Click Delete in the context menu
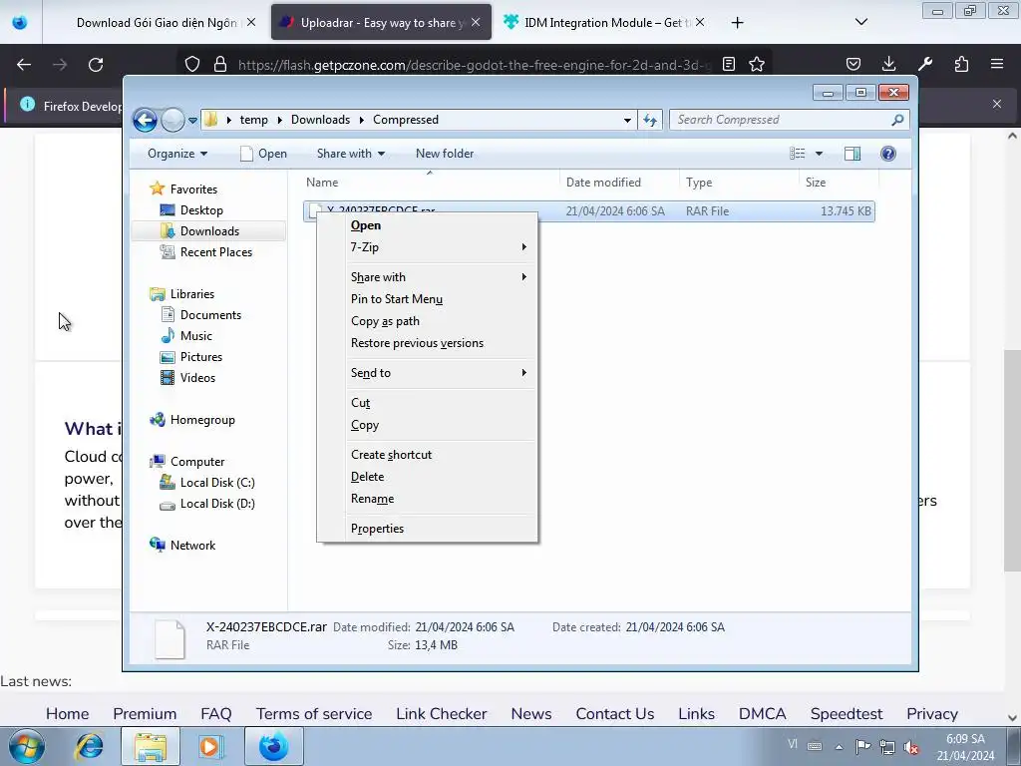Image resolution: width=1021 pixels, height=766 pixels. coord(428,477)
